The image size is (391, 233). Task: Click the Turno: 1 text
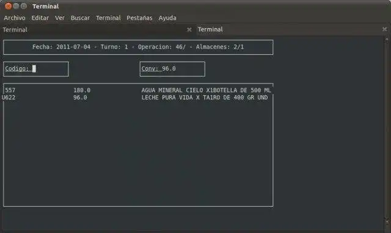click(114, 47)
